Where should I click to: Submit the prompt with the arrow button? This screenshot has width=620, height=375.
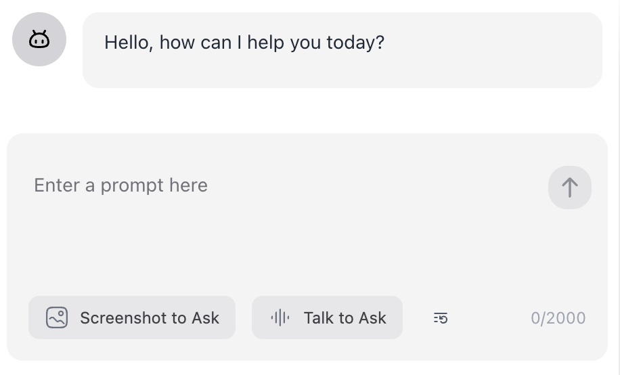(569, 187)
